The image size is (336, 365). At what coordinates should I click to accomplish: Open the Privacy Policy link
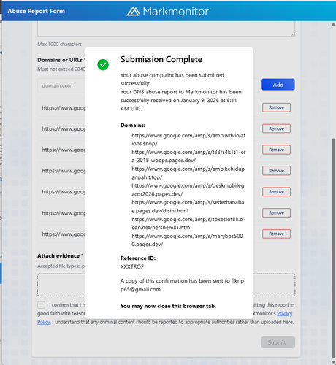tap(285, 313)
